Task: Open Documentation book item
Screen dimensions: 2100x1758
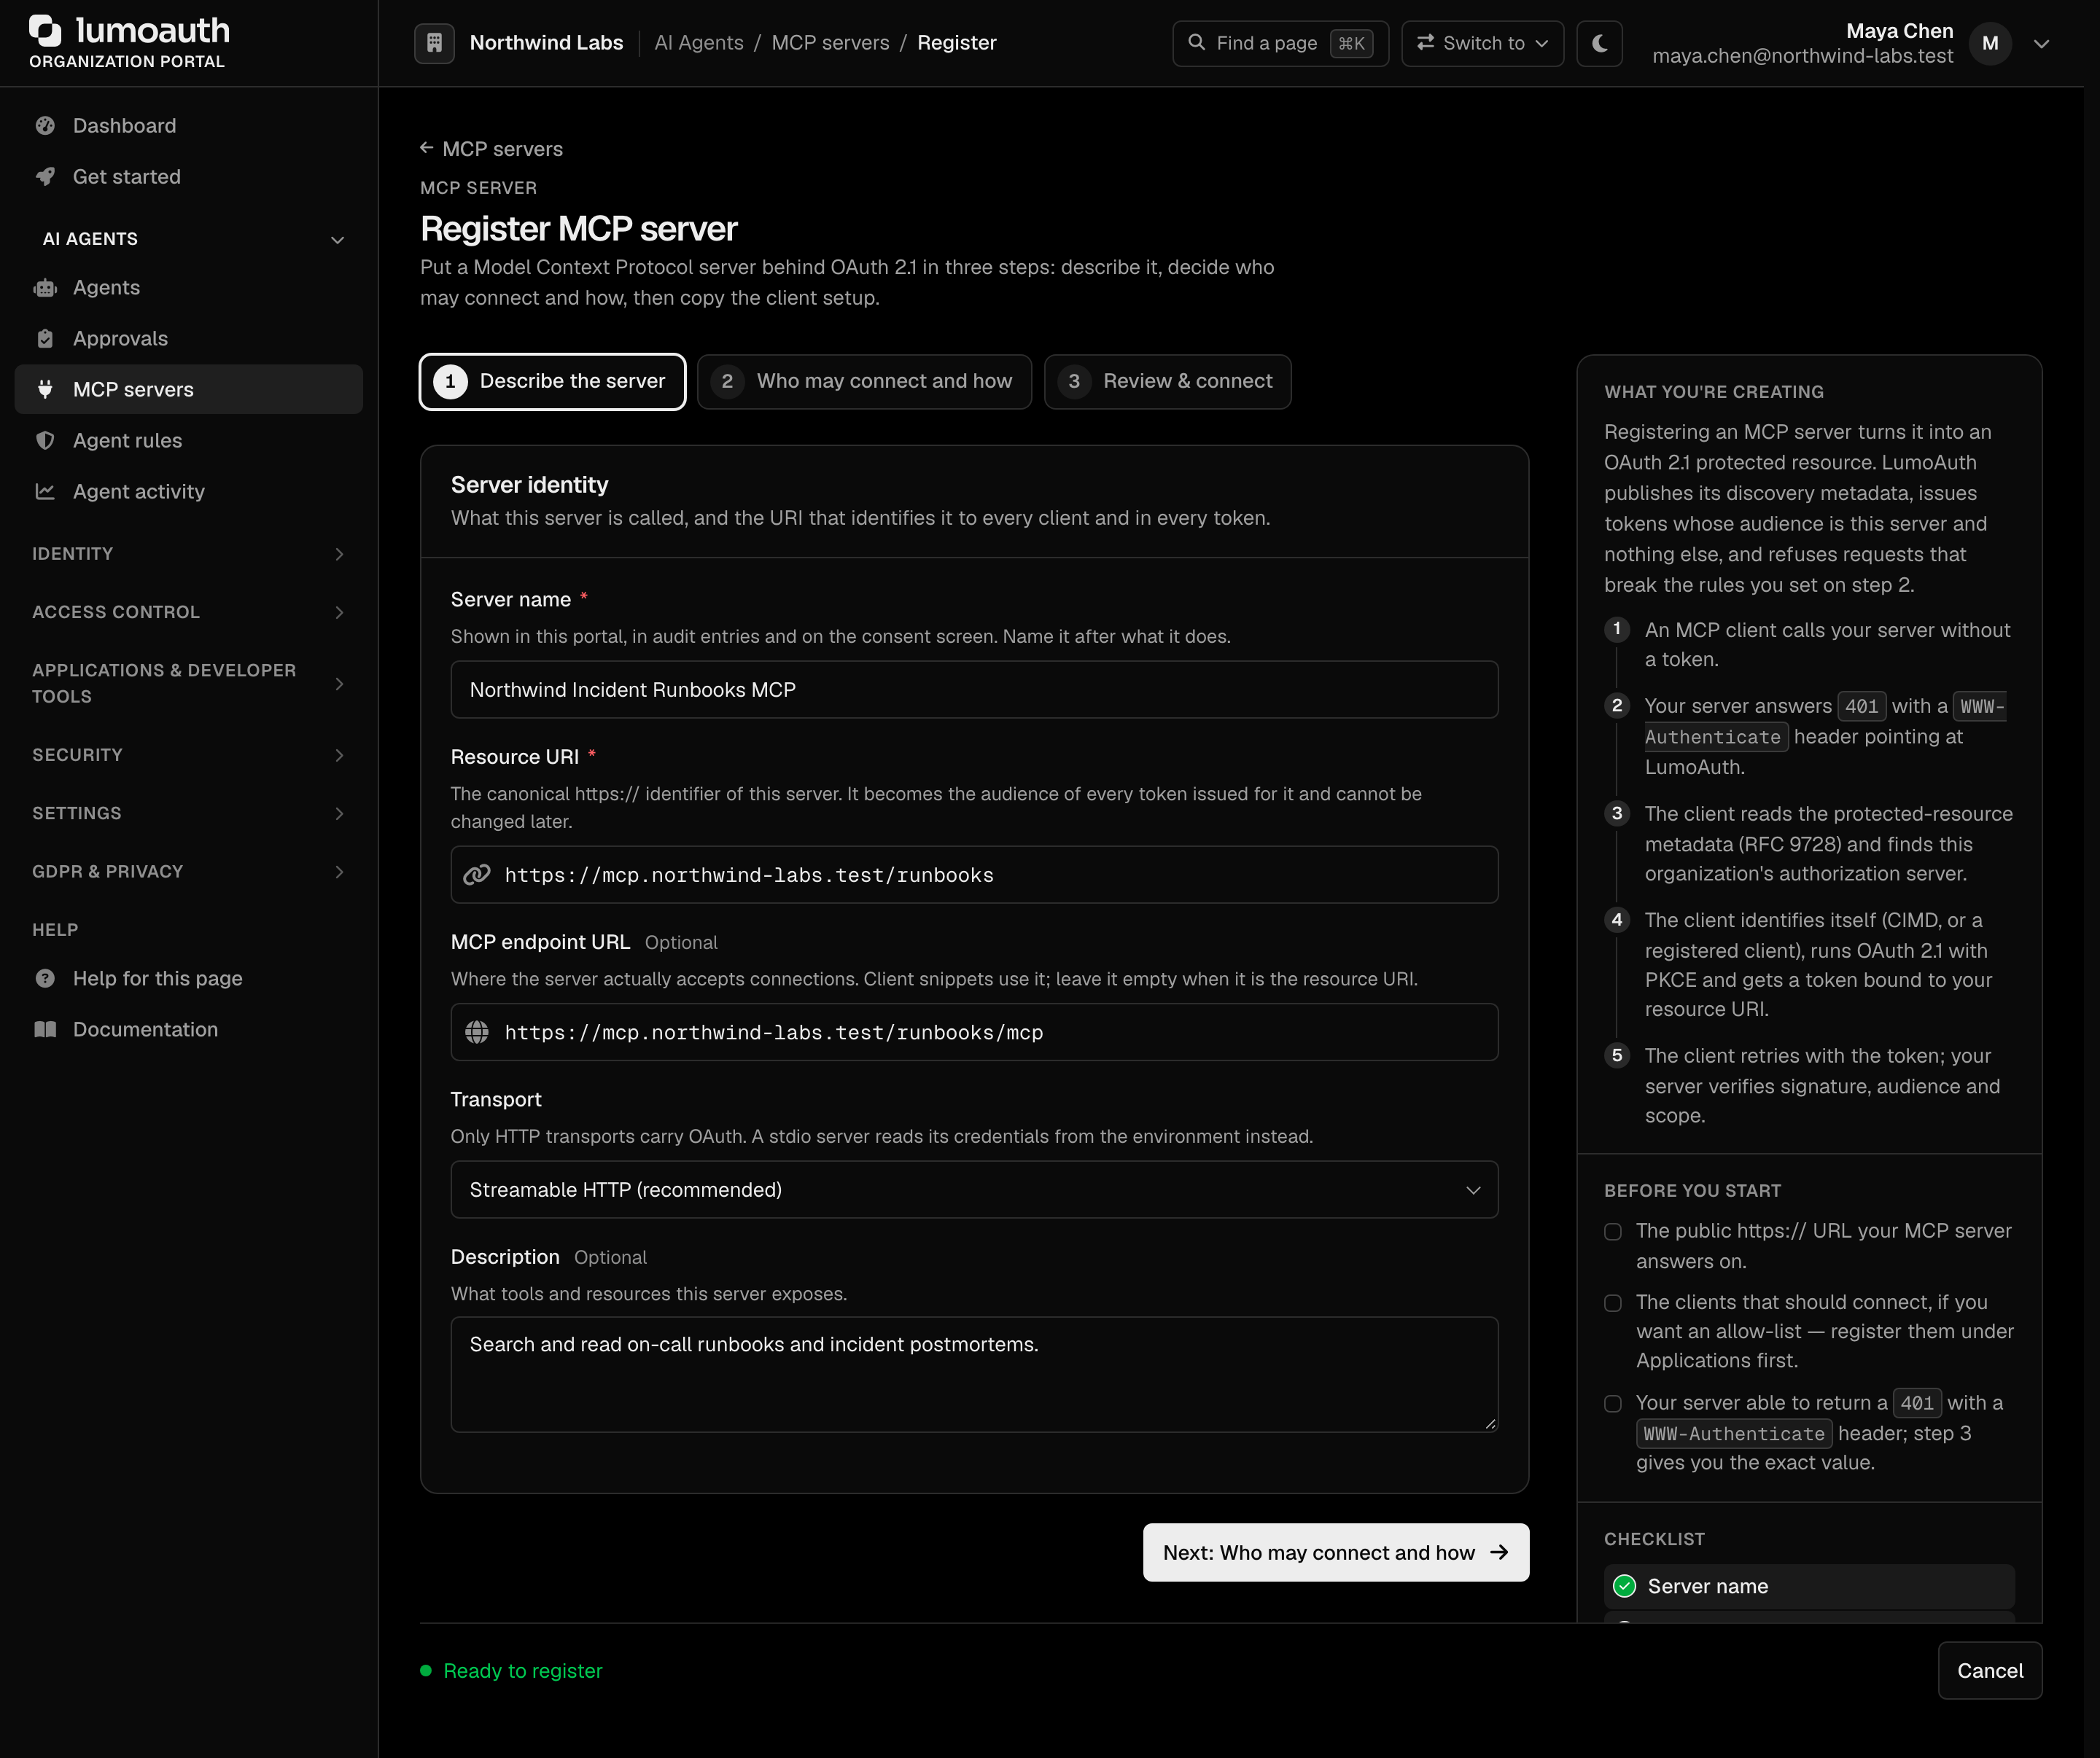Action: [x=189, y=1028]
